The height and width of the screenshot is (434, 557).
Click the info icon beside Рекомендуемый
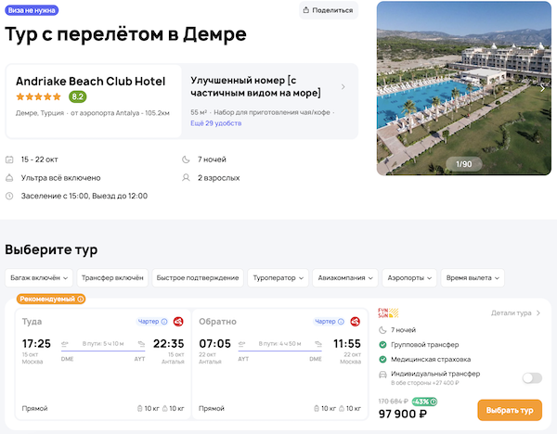[x=81, y=299]
